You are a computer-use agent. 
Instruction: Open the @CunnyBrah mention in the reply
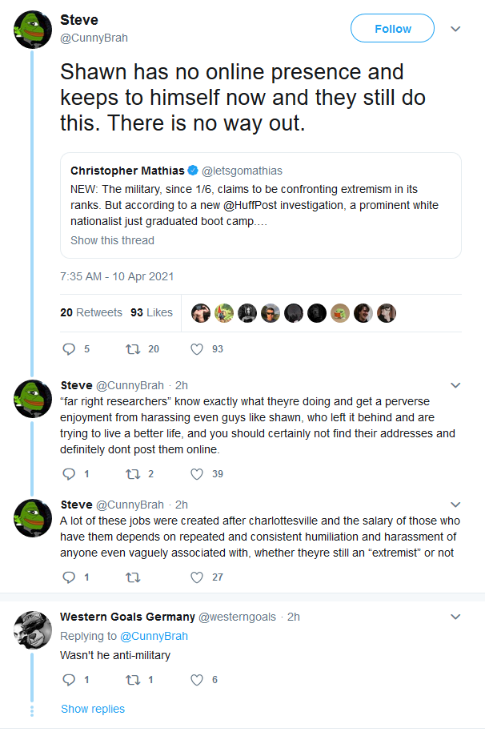(x=154, y=636)
